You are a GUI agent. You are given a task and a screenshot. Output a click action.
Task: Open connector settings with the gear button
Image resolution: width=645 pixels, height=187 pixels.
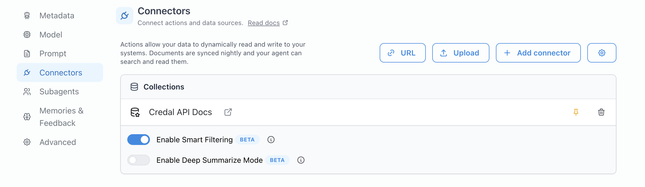602,53
